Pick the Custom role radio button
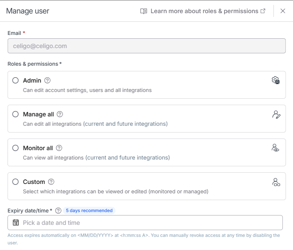Screen dimensions: 293x250 [x=15, y=182]
